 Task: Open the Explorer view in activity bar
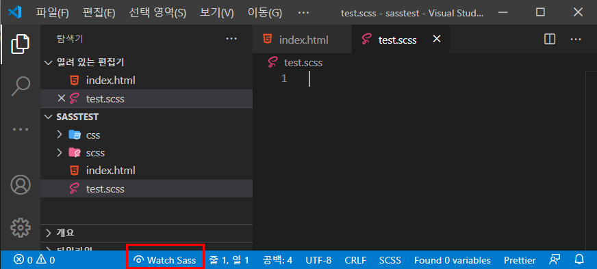coord(20,44)
